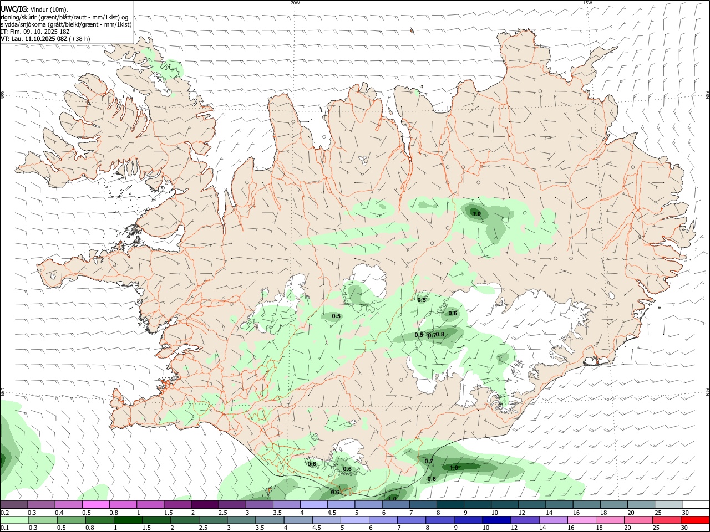Click the darkest green swatch labeled 1 in bottom scale

pyautogui.click(x=128, y=520)
